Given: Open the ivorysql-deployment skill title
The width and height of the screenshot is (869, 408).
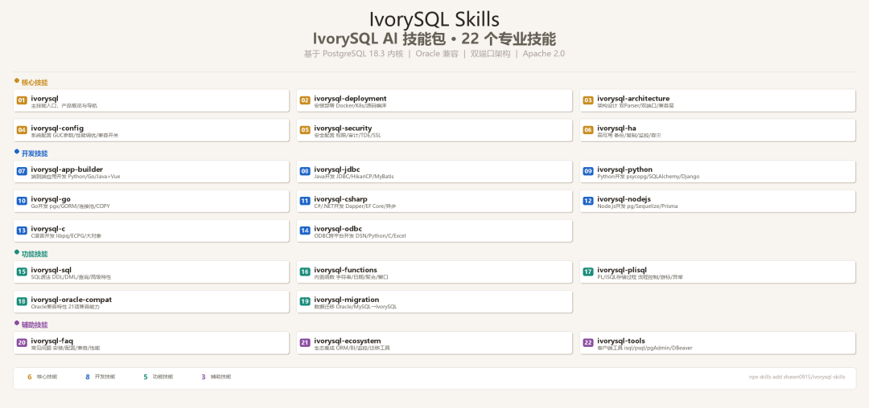Looking at the screenshot, I should click(350, 99).
